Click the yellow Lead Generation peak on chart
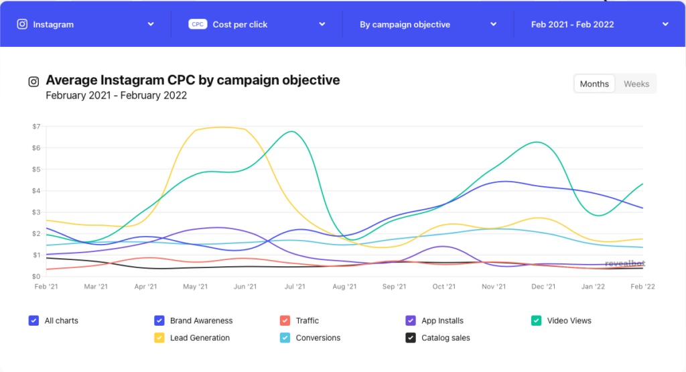 (221, 127)
